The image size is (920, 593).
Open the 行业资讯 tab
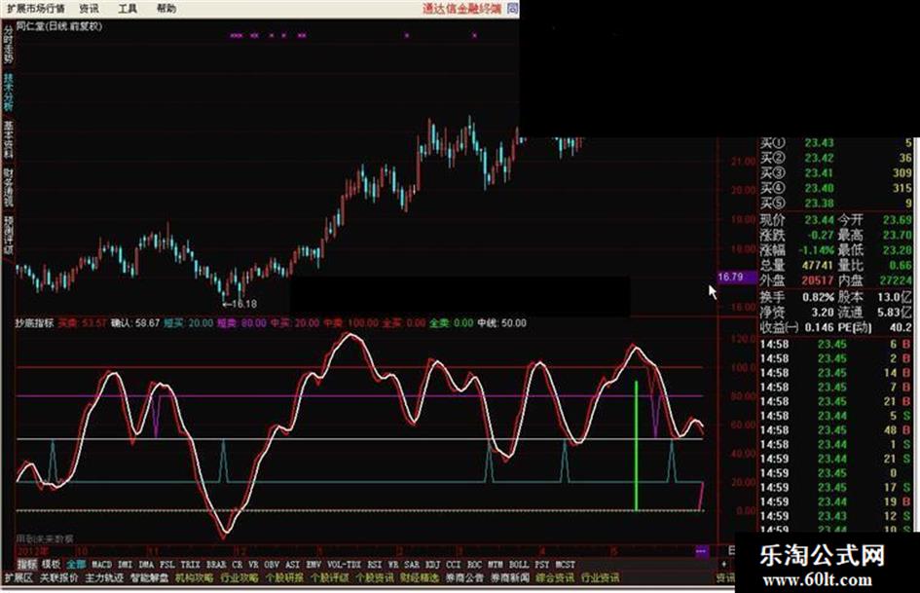(x=601, y=577)
